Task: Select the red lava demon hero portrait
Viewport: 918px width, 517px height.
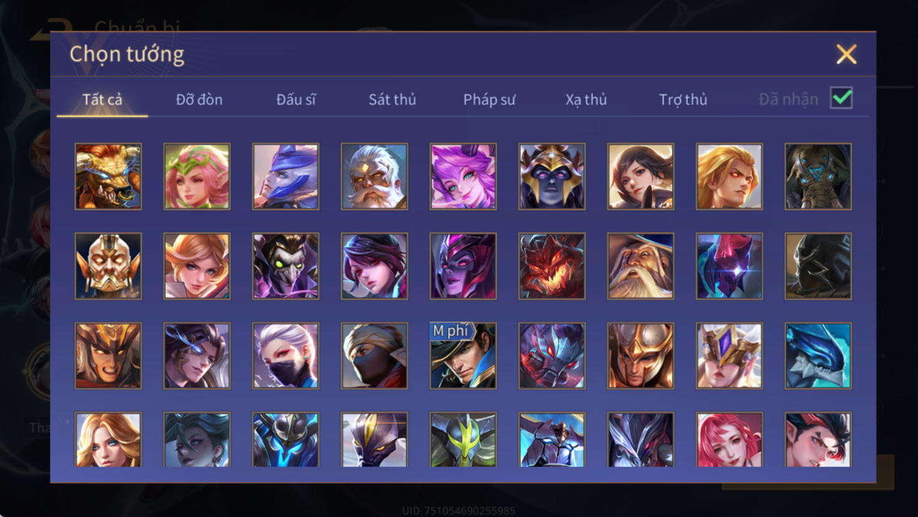Action: [552, 266]
